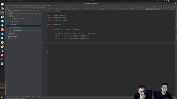This screenshot has width=177, height=99.
Task: Open the Profiler tool window
Action: click(34, 97)
